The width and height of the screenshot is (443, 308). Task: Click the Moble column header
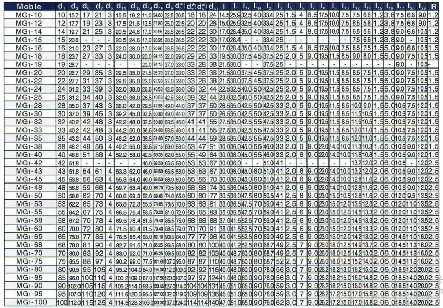28,7
